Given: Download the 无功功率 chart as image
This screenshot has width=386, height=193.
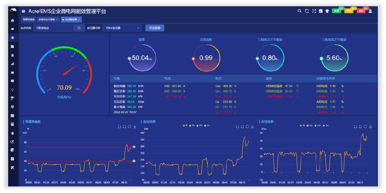Looking at the screenshot, I should click(371, 127).
